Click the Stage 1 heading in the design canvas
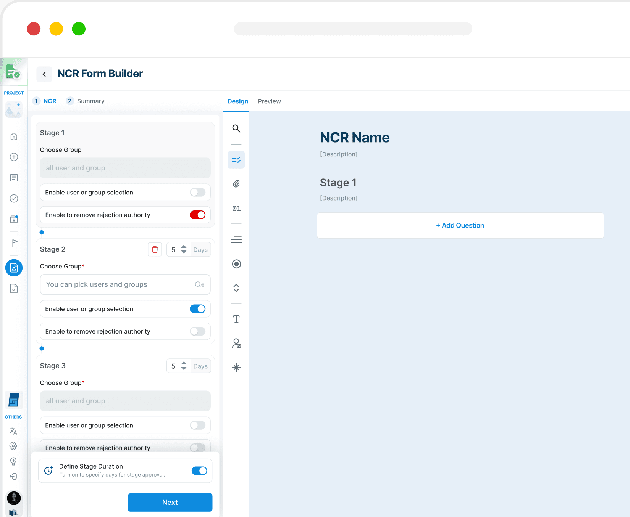This screenshot has width=630, height=517. point(338,183)
